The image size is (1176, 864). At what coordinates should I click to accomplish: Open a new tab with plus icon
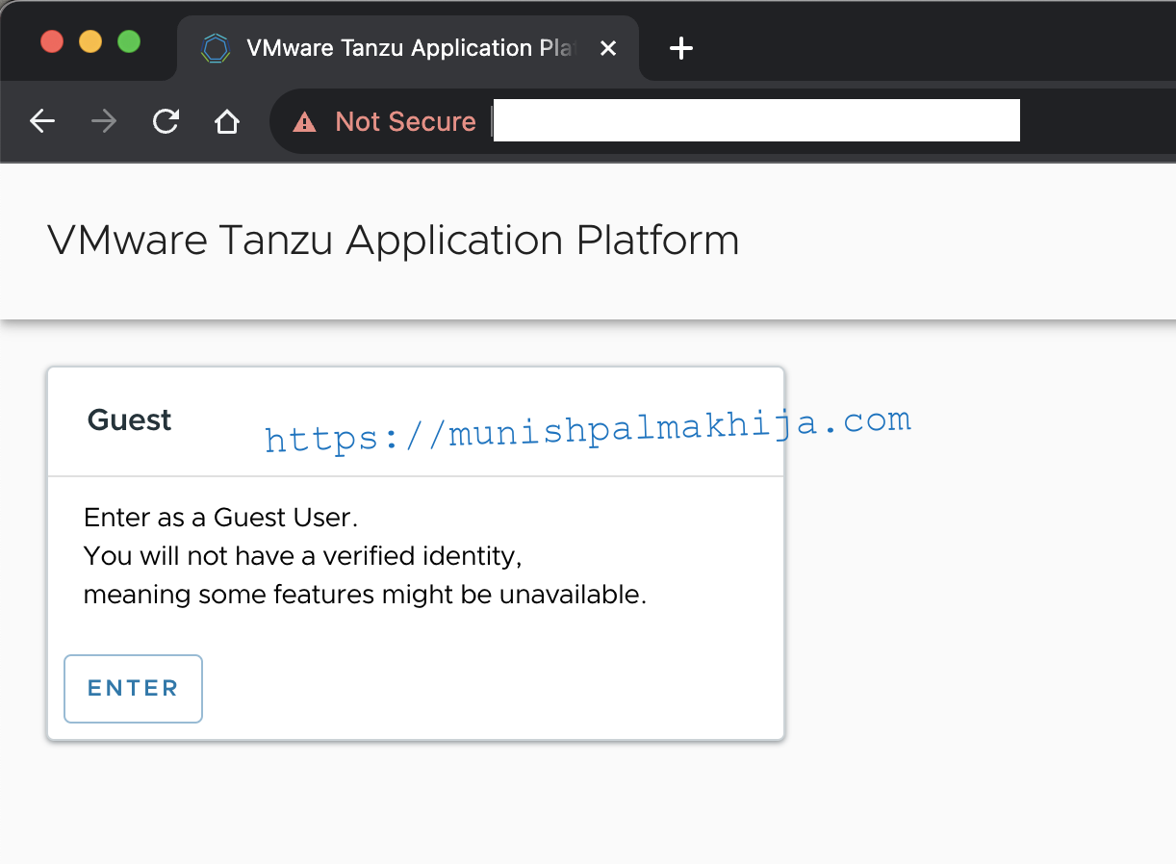tap(681, 48)
